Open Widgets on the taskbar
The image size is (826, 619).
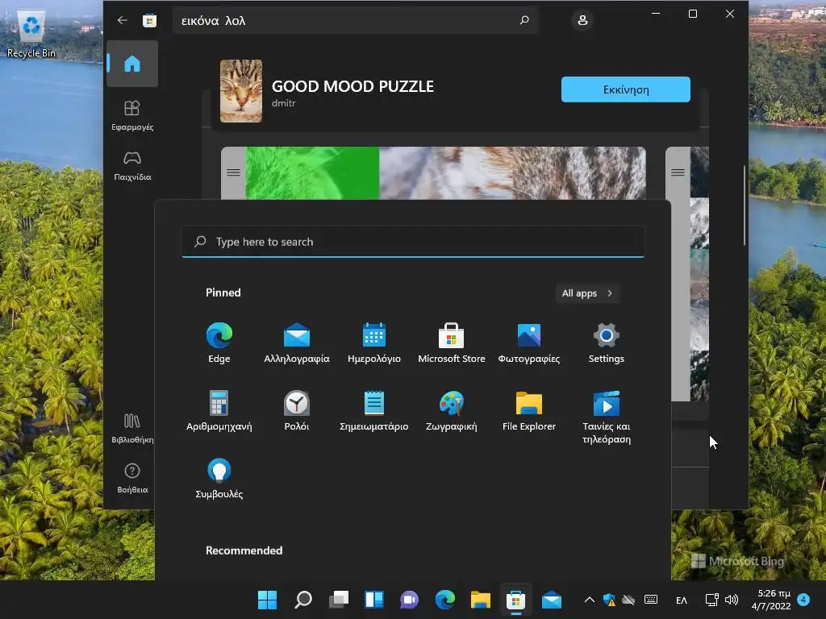pos(374,600)
